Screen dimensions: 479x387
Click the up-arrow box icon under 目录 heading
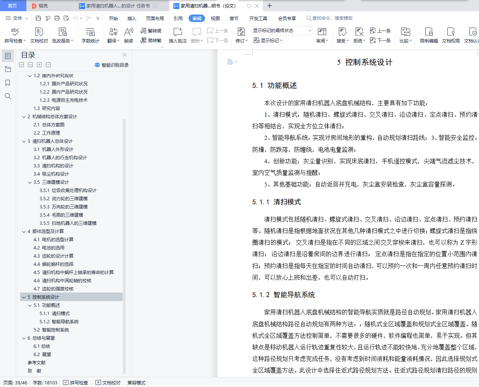30,65
